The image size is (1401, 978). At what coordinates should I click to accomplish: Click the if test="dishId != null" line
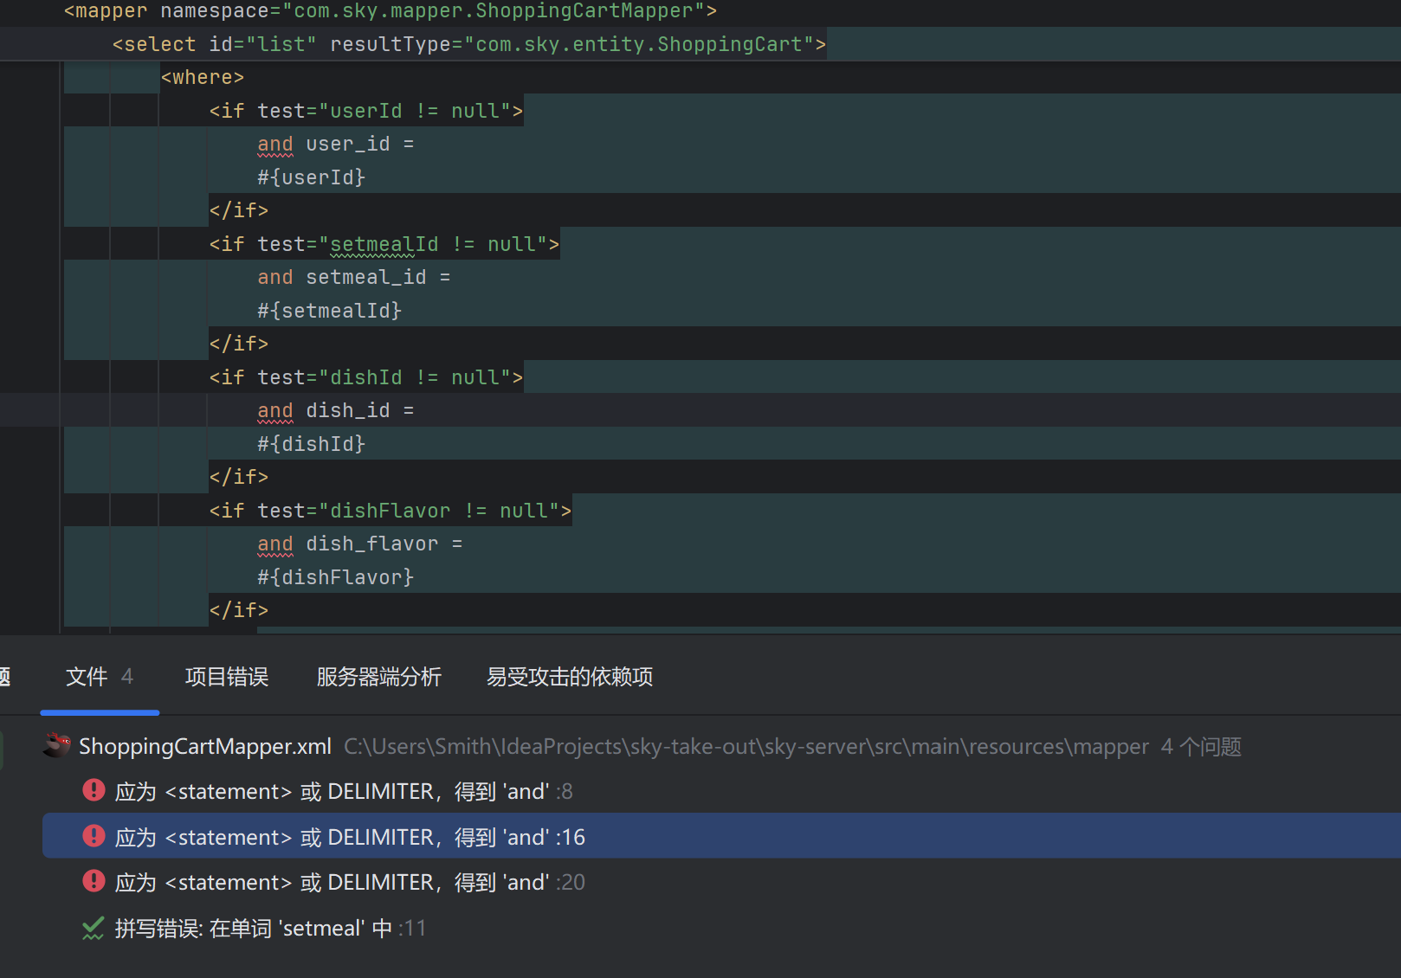[365, 377]
